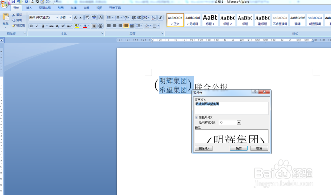Toggle superscript formatting
This screenshot has width=331, height=195.
click(63, 26)
